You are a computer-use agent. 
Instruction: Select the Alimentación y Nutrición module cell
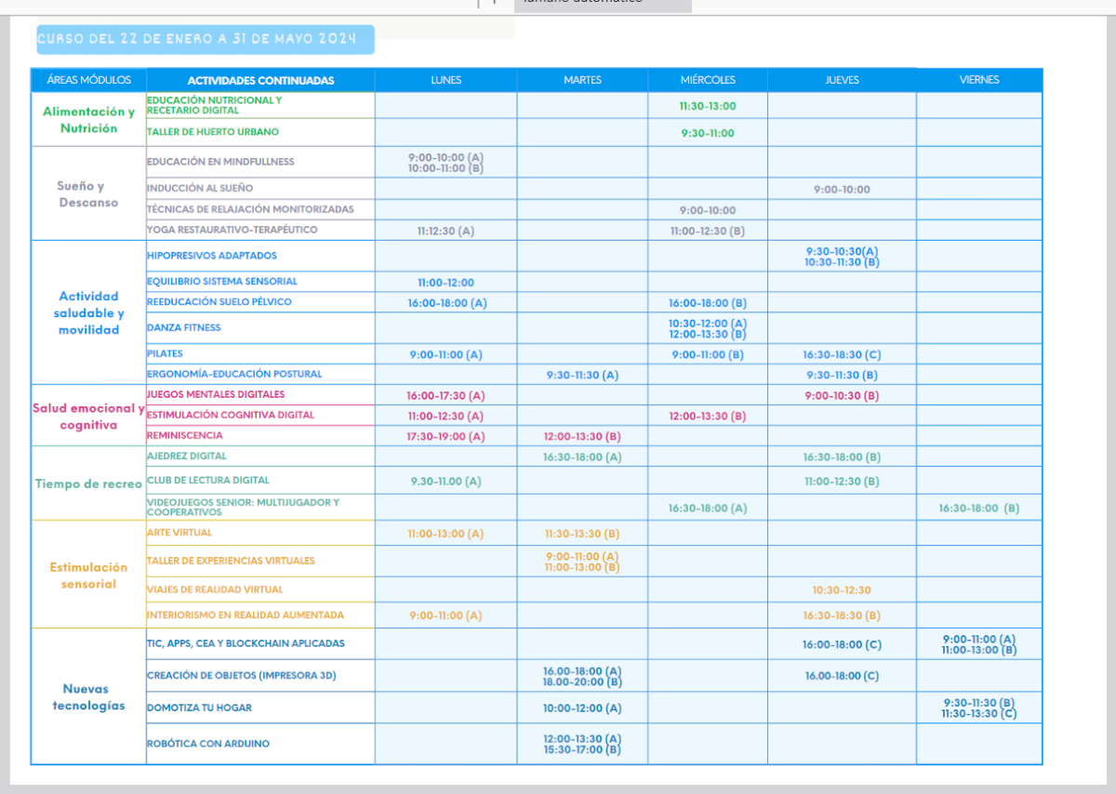point(88,120)
